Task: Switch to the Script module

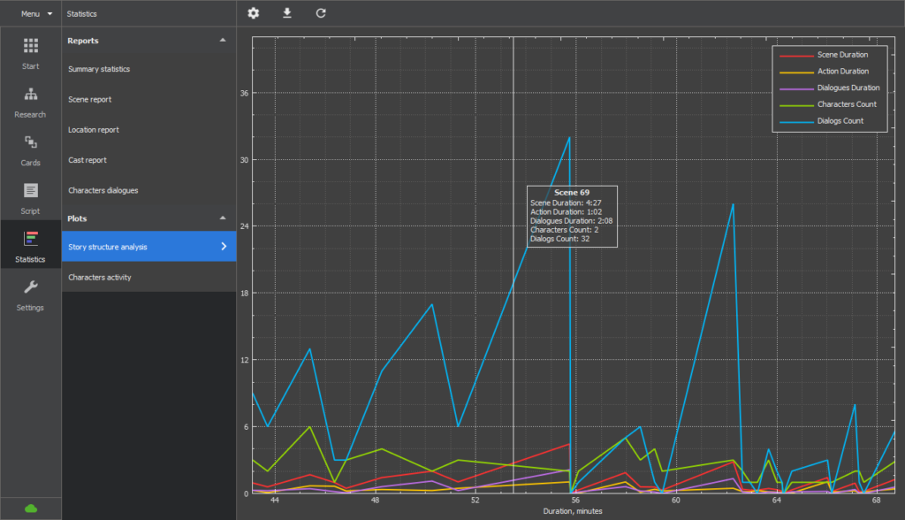Action: tap(30, 197)
